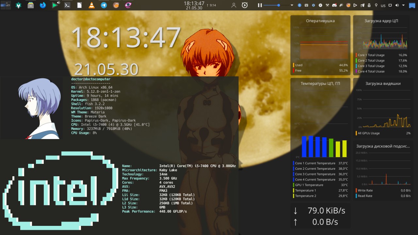
Task: Open the display configuration tray icon
Action: click(390, 5)
